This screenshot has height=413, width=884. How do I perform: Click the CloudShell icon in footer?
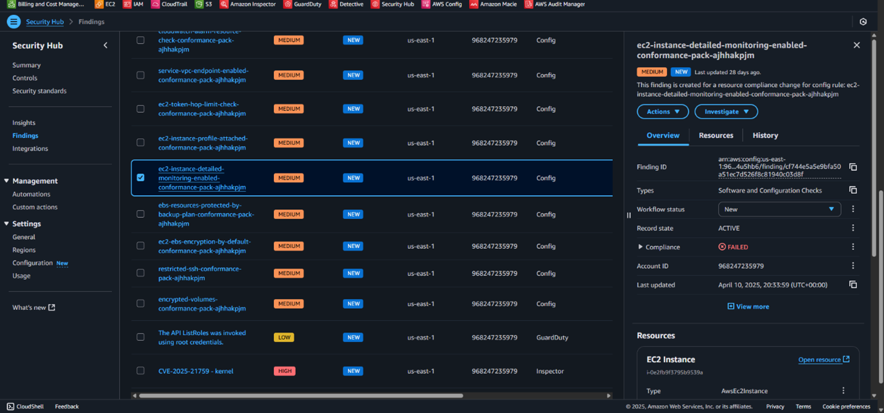click(x=11, y=406)
